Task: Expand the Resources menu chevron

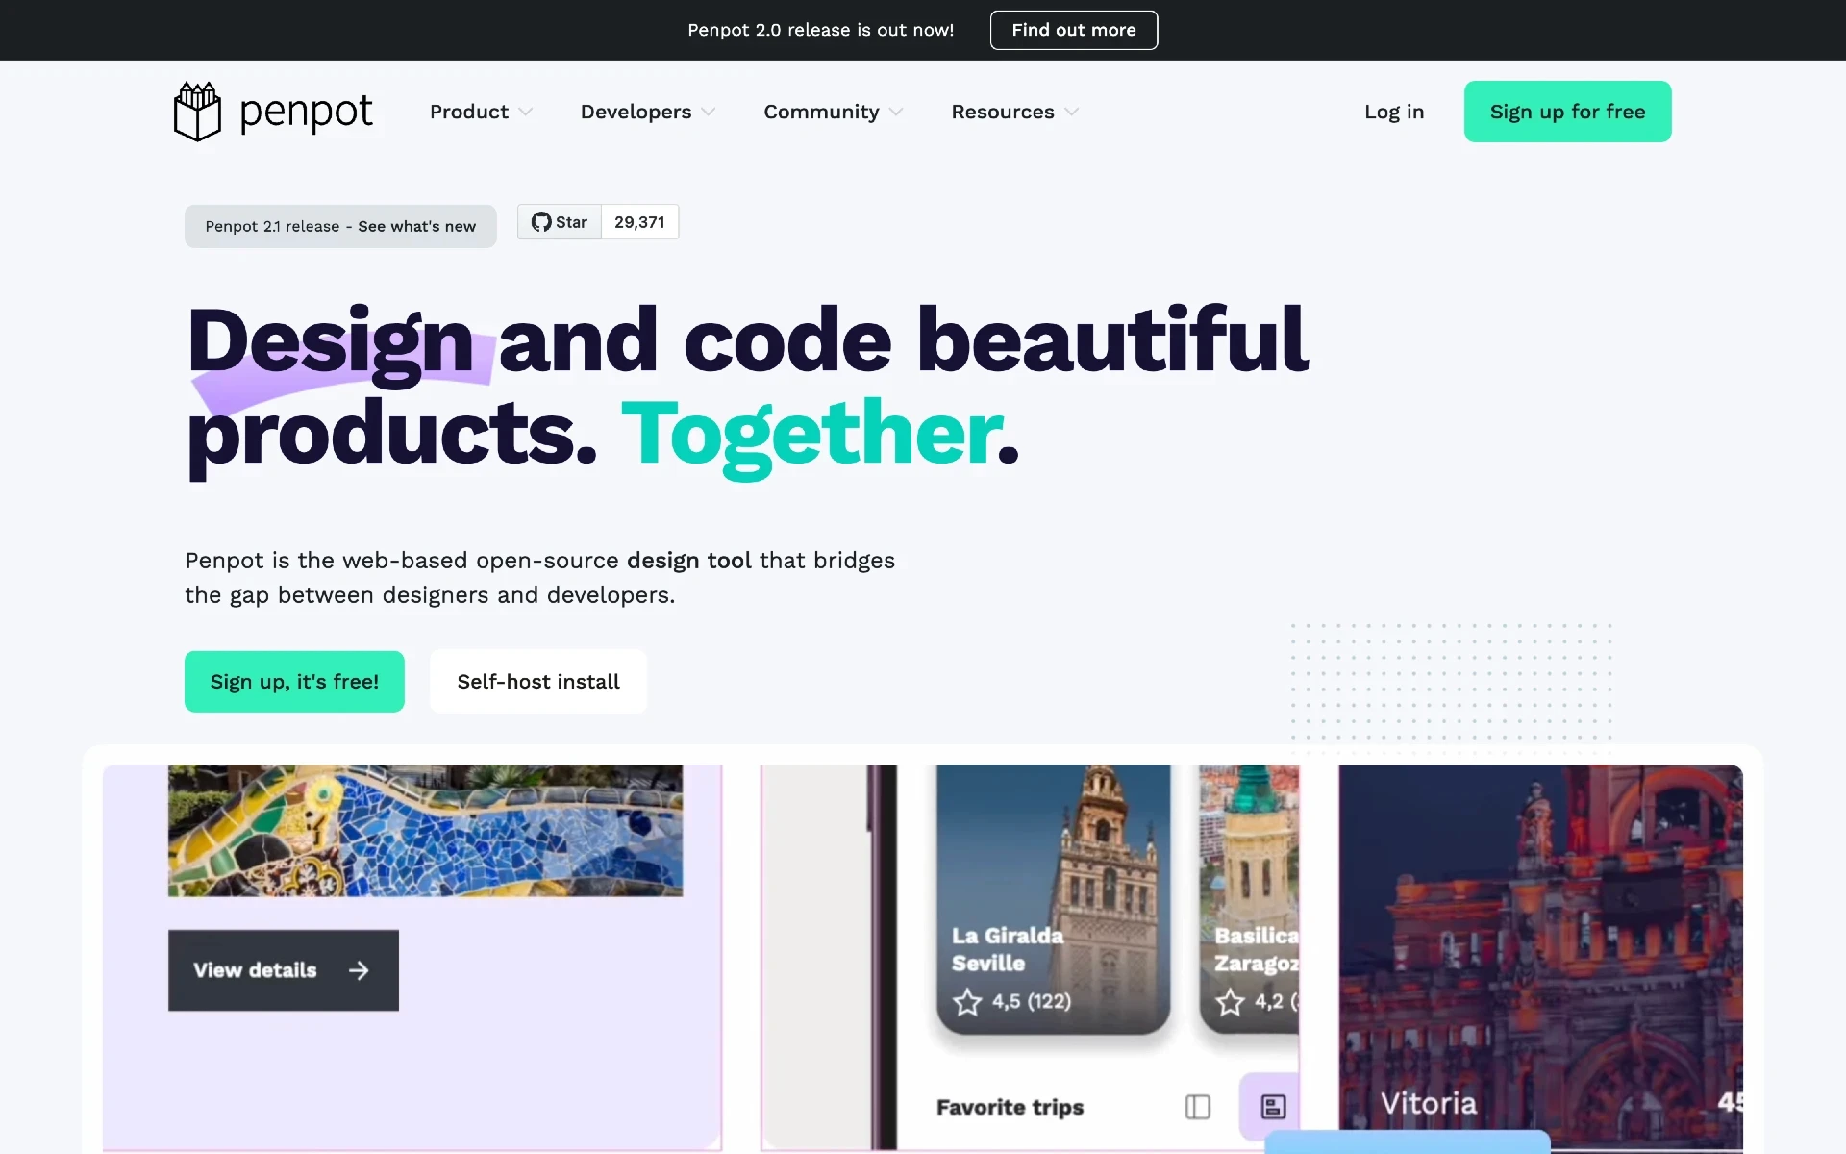Action: coord(1071,113)
